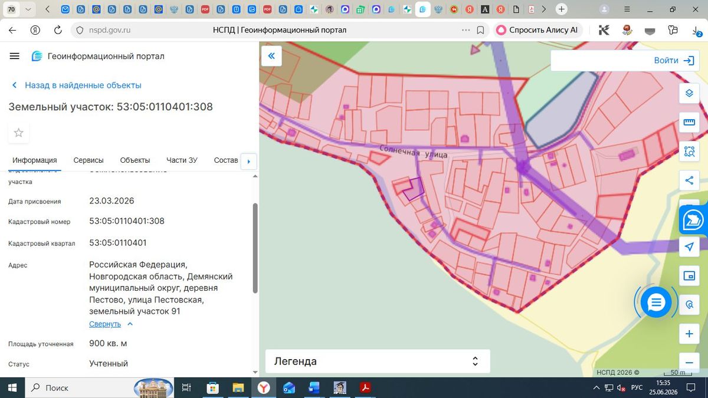Viewport: 708px width, 398px height.
Task: Open the blue map-chat side widget
Action: coord(694,221)
